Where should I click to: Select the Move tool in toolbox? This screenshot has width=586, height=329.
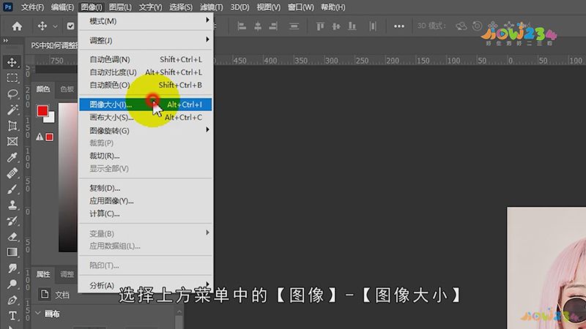(12, 62)
